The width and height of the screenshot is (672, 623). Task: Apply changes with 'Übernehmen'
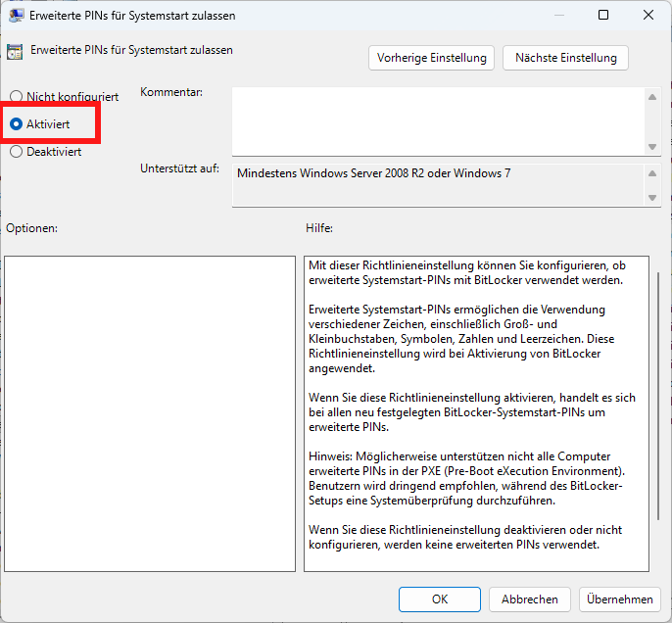tap(620, 599)
